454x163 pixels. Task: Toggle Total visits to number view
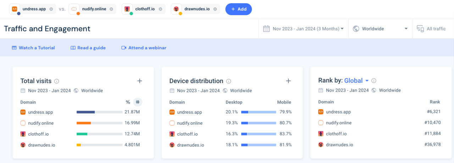(x=138, y=102)
